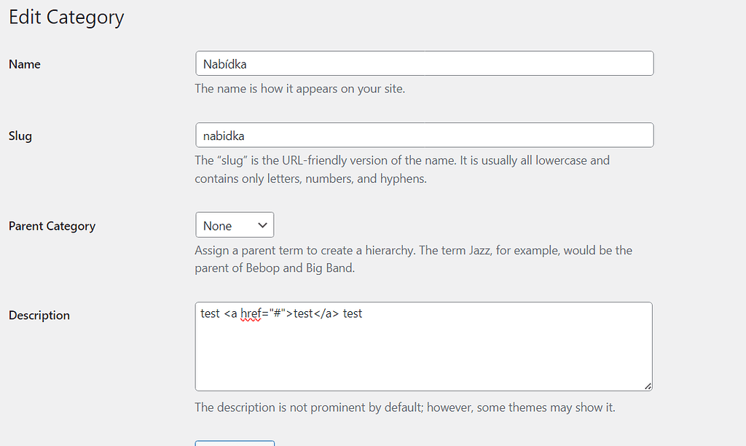
Task: Click the Name field containing "Nabídka"
Action: (x=423, y=63)
